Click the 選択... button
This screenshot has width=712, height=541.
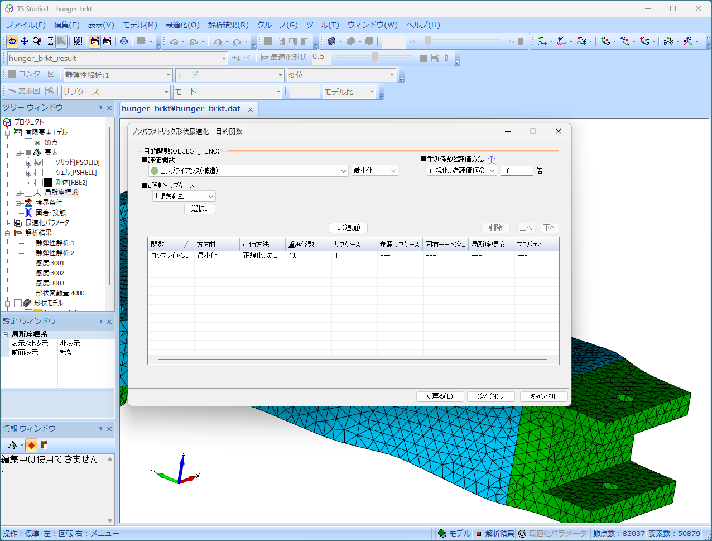[x=200, y=209]
